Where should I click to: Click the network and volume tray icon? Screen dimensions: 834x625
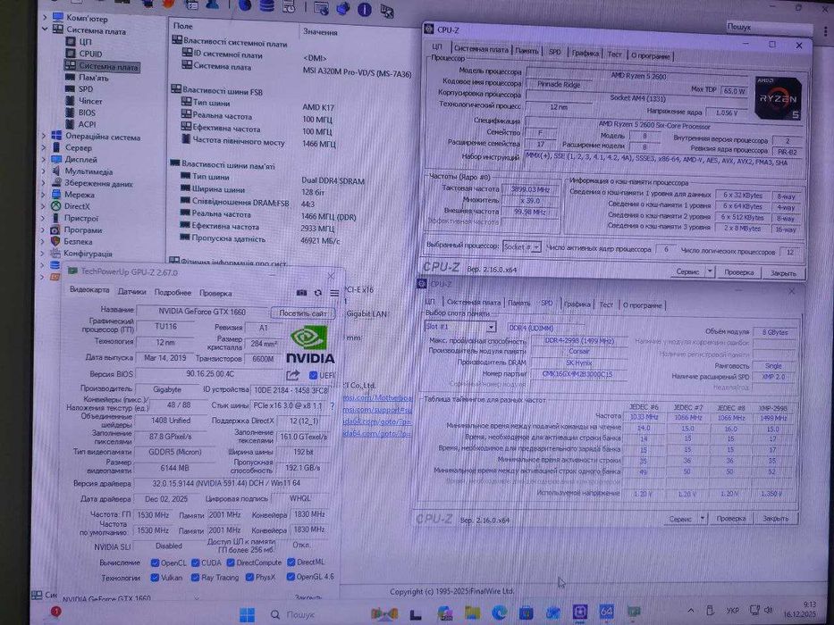tap(761, 610)
